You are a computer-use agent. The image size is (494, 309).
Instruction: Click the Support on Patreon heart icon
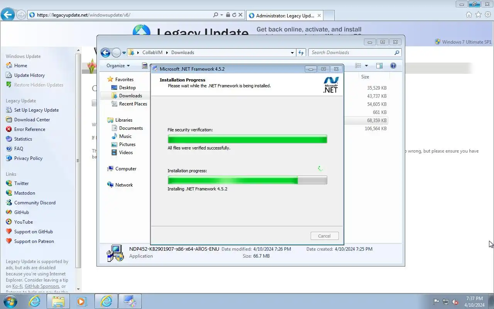pyautogui.click(x=9, y=241)
